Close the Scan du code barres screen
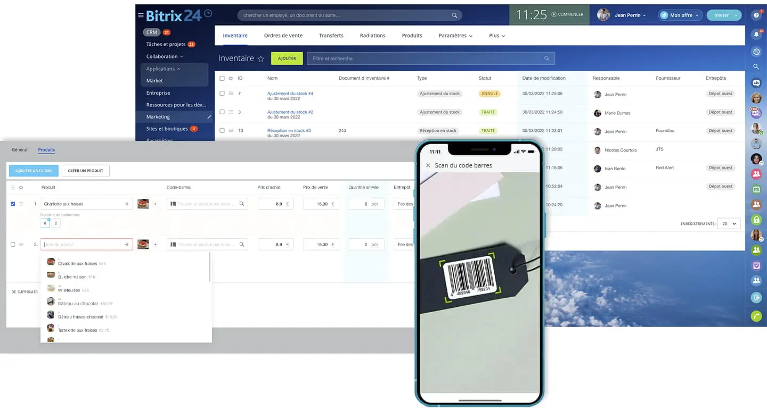Viewport: 767px width, 419px height. click(428, 165)
